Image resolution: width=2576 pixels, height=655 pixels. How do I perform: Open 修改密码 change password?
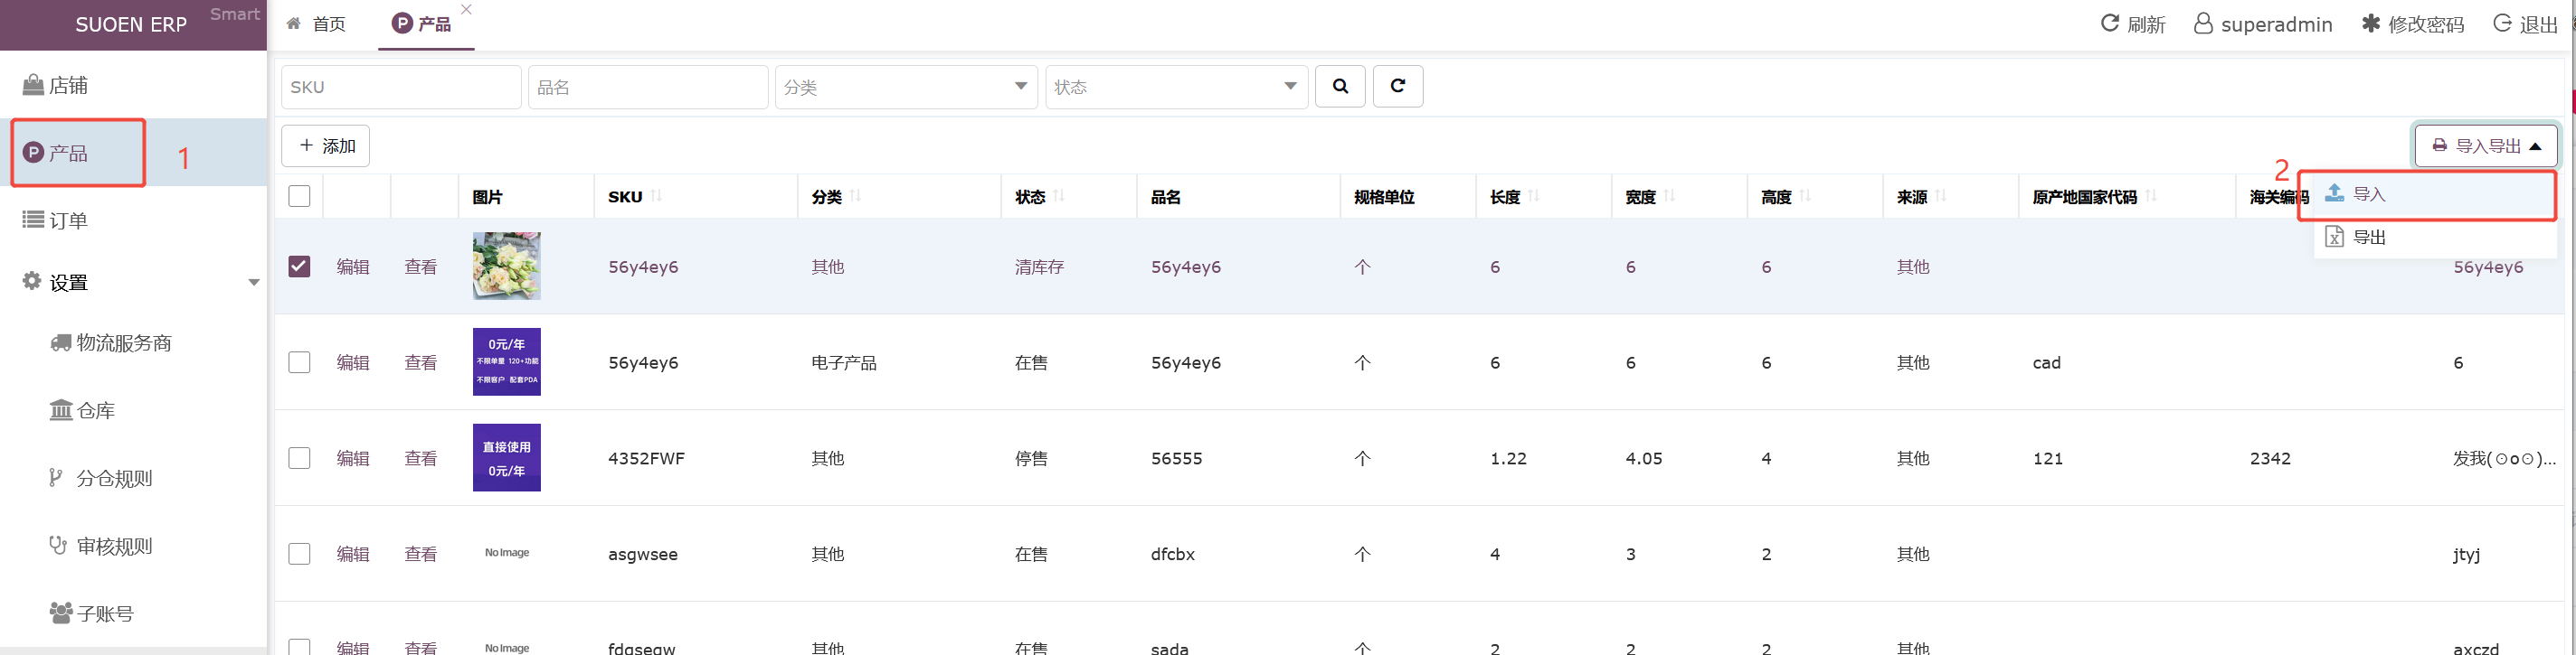click(x=2412, y=24)
